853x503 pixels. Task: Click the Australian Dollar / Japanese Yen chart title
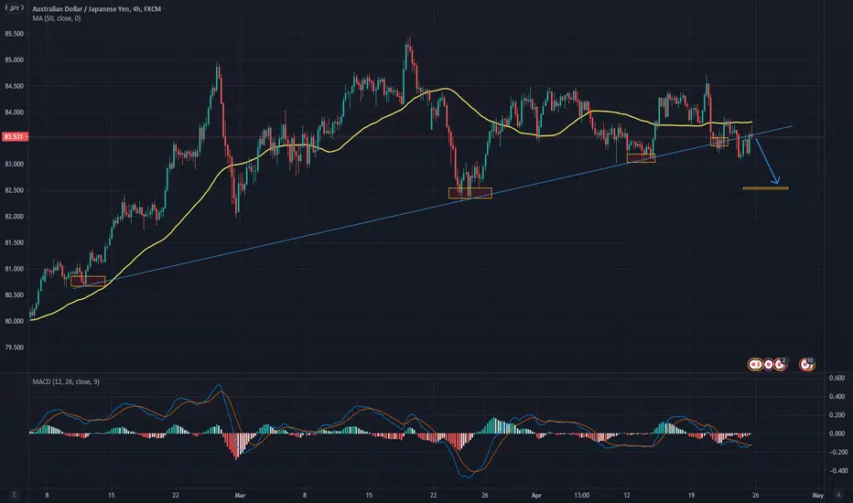96,9
